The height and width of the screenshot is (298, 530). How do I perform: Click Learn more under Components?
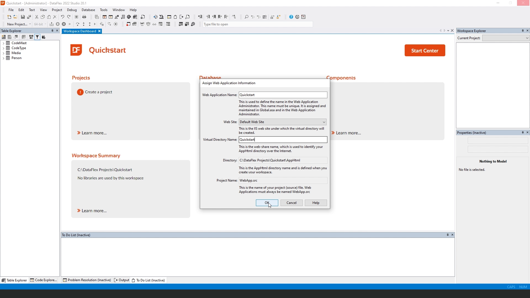348,133
